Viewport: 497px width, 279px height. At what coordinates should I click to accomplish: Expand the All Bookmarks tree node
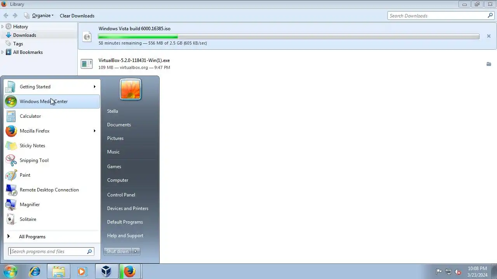pos(3,52)
